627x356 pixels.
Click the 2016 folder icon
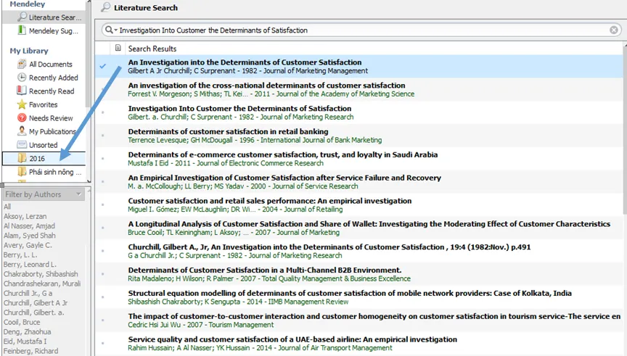[x=22, y=158]
